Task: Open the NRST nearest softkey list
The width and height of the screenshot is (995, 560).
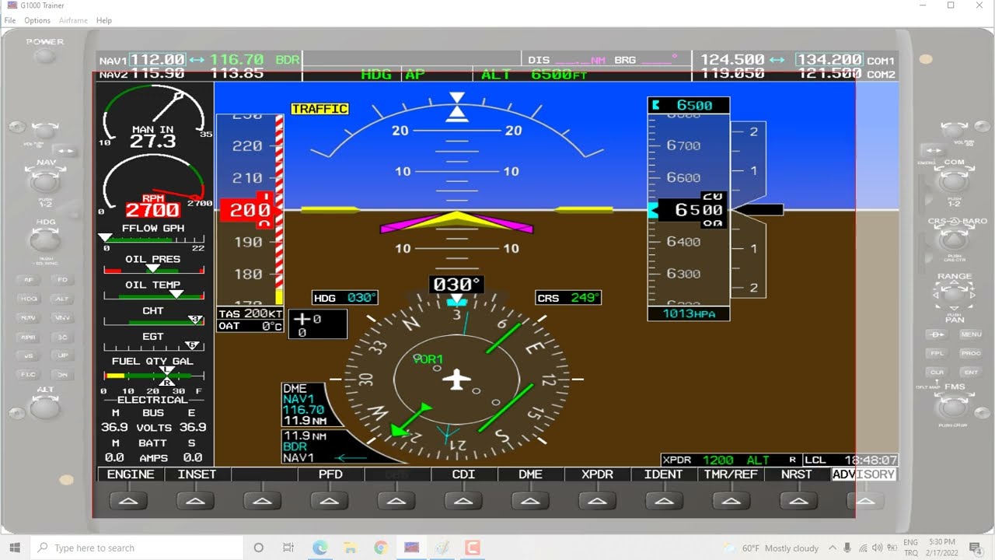Action: coord(797,474)
